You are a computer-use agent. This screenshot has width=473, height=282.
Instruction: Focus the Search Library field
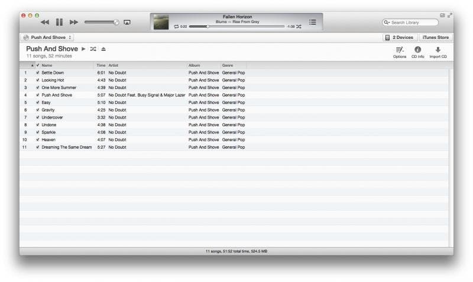pyautogui.click(x=410, y=22)
